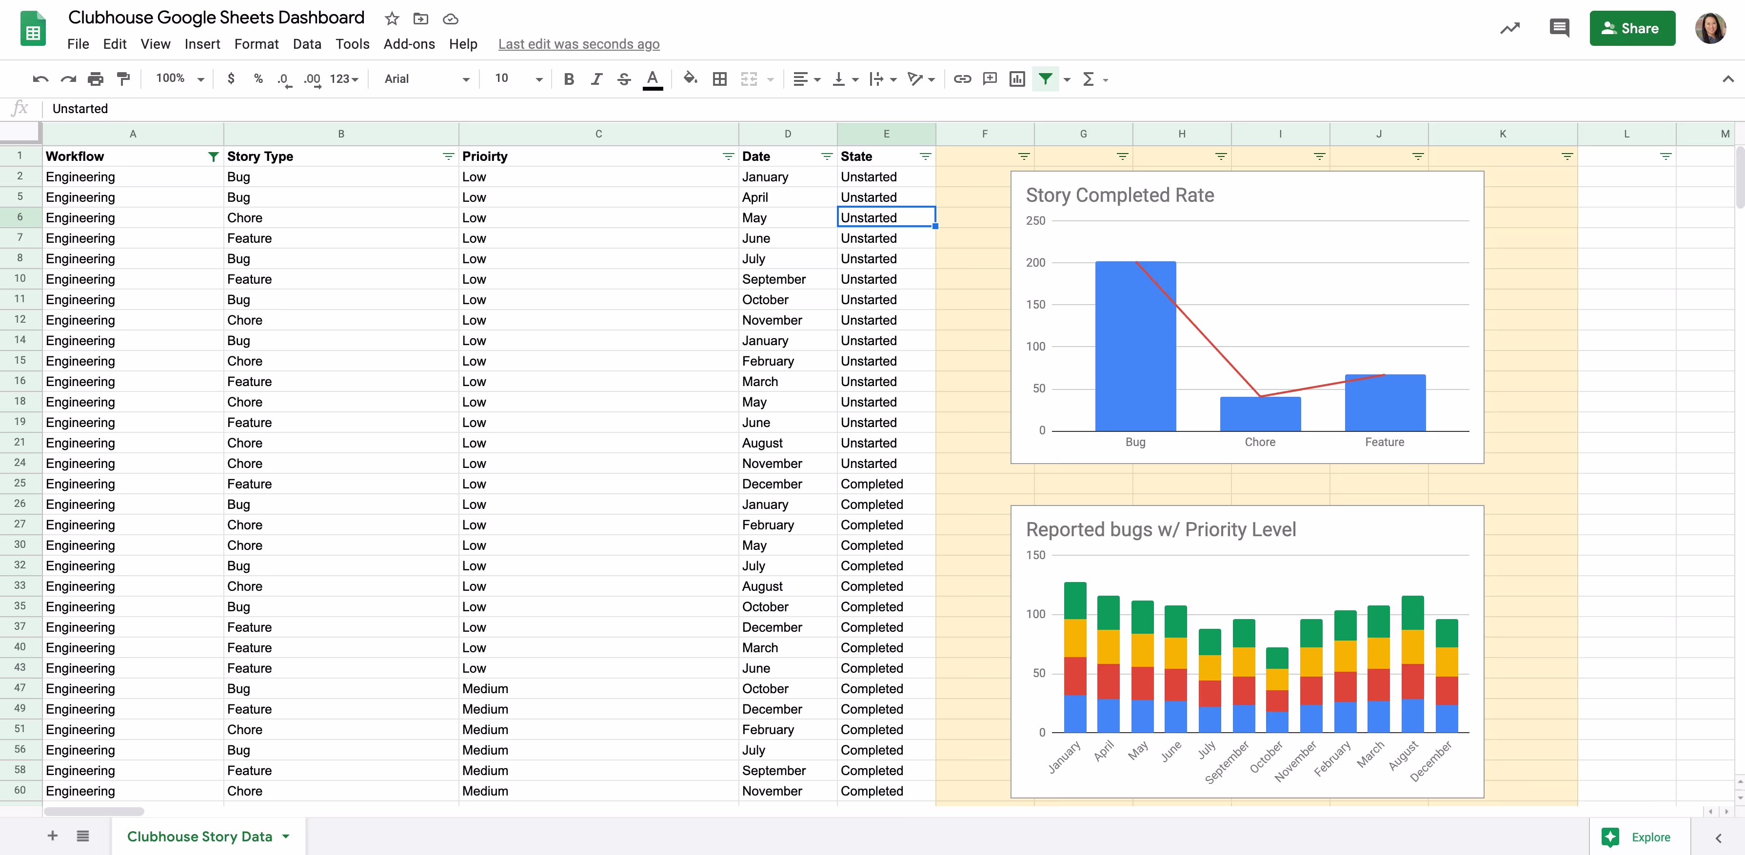Screen dimensions: 1745x855
Task: Open the functions sigma dropdown
Action: 1095,79
